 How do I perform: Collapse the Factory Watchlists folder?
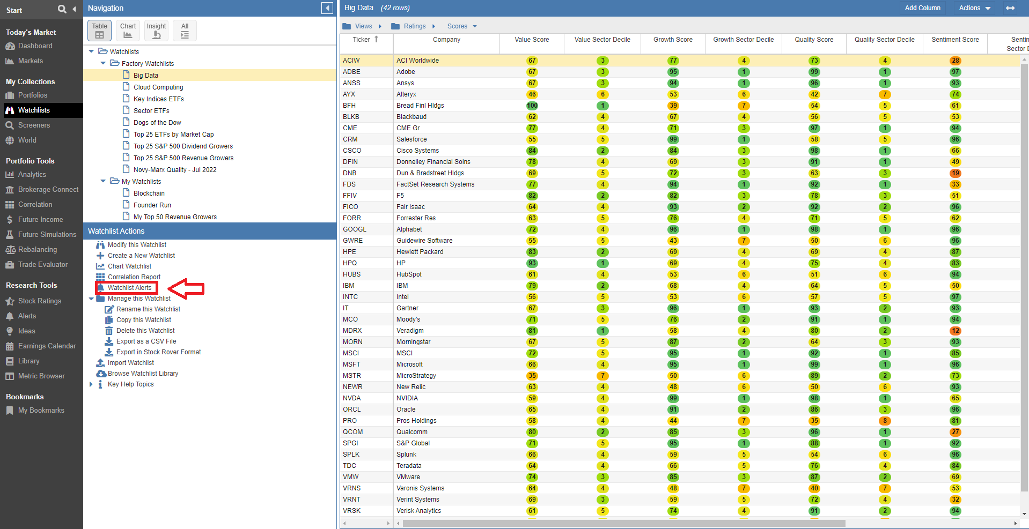pos(103,63)
